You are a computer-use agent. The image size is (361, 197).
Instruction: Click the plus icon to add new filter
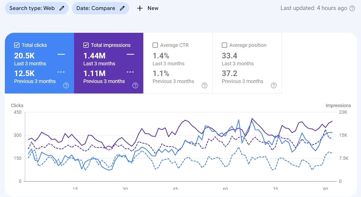tap(140, 8)
